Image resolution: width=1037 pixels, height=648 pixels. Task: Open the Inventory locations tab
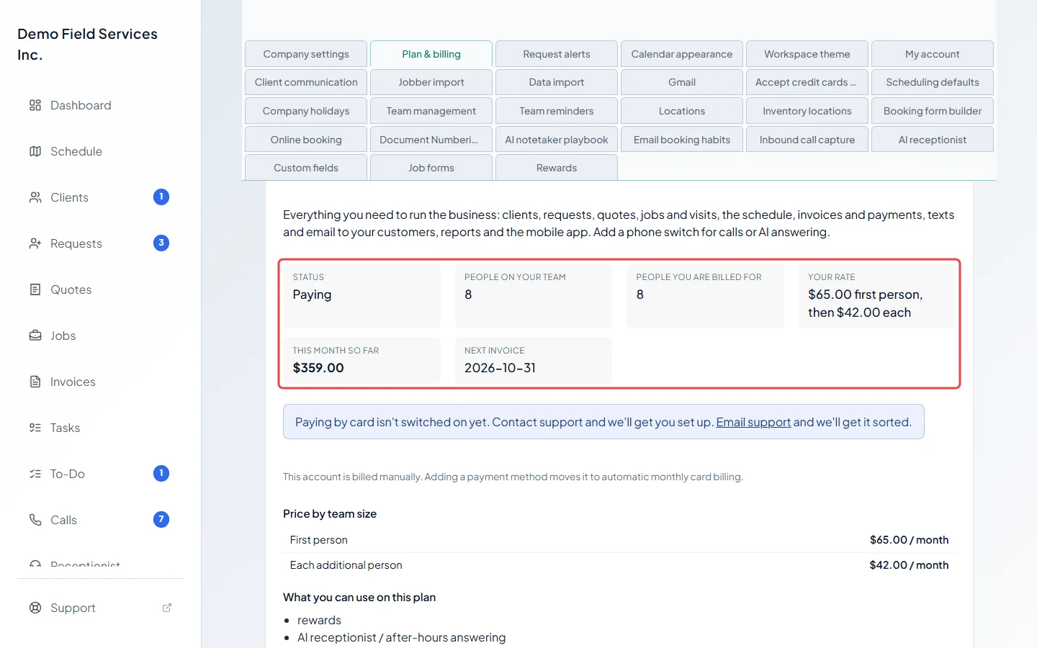tap(807, 111)
